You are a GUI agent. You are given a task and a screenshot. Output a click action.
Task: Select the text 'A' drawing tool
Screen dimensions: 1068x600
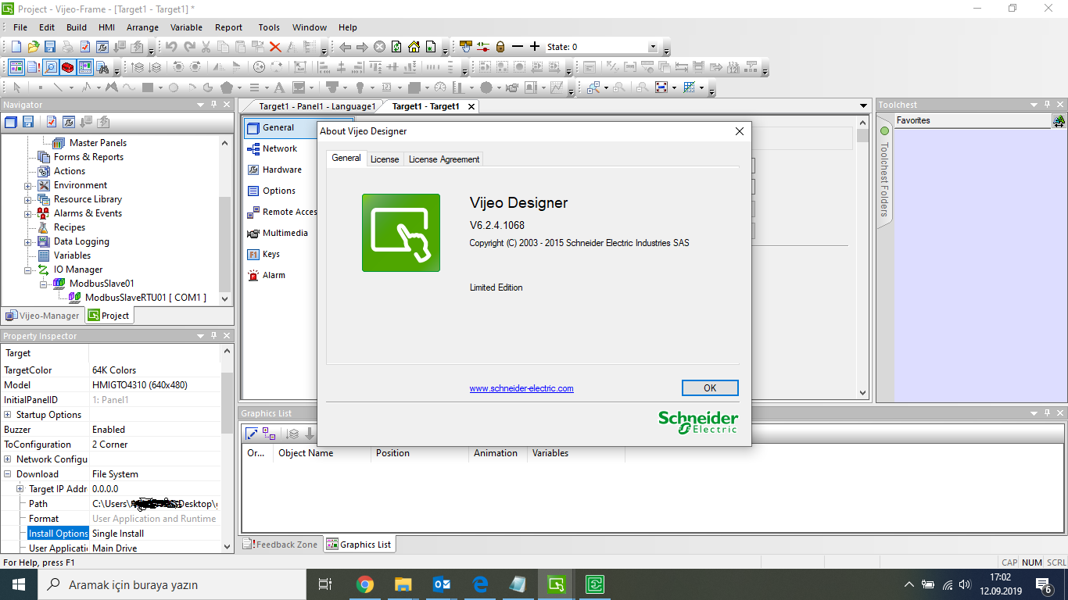click(279, 87)
